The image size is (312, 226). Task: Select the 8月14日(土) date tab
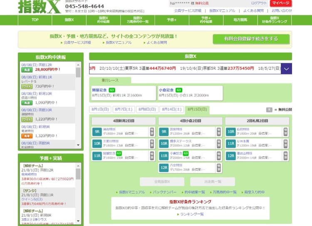(171, 109)
